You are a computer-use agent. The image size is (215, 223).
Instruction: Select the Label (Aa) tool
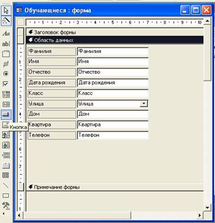pyautogui.click(x=6, y=34)
